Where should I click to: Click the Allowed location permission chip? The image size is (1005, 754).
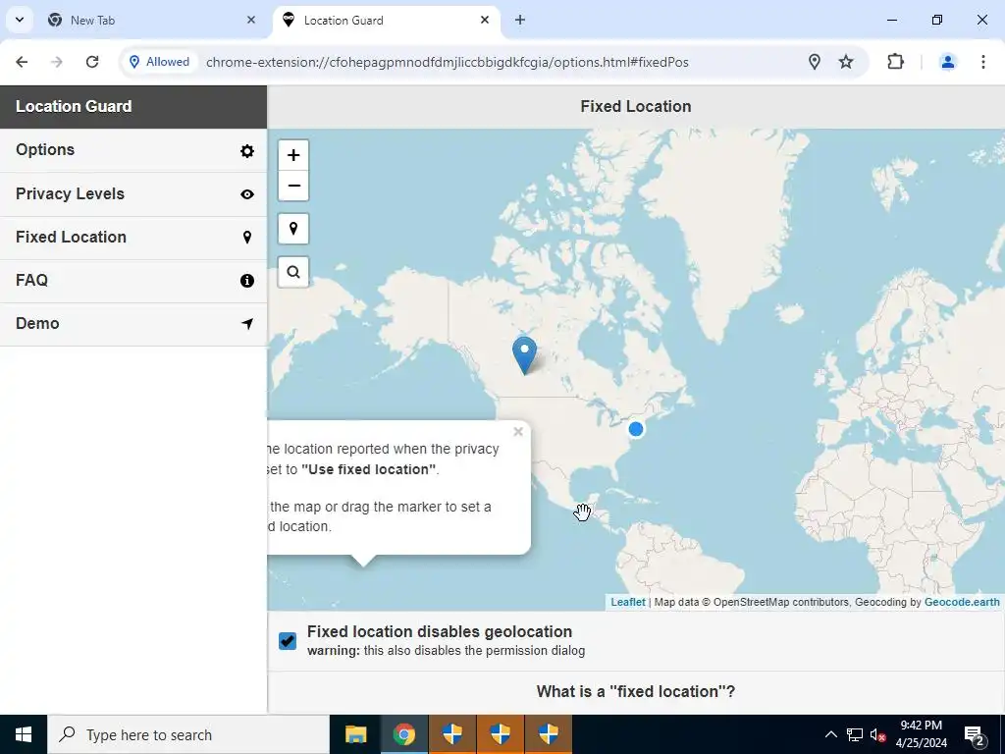(160, 62)
